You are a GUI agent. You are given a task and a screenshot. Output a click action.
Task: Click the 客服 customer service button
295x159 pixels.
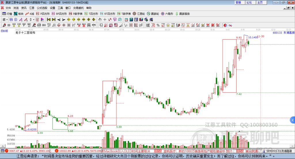[240, 2]
